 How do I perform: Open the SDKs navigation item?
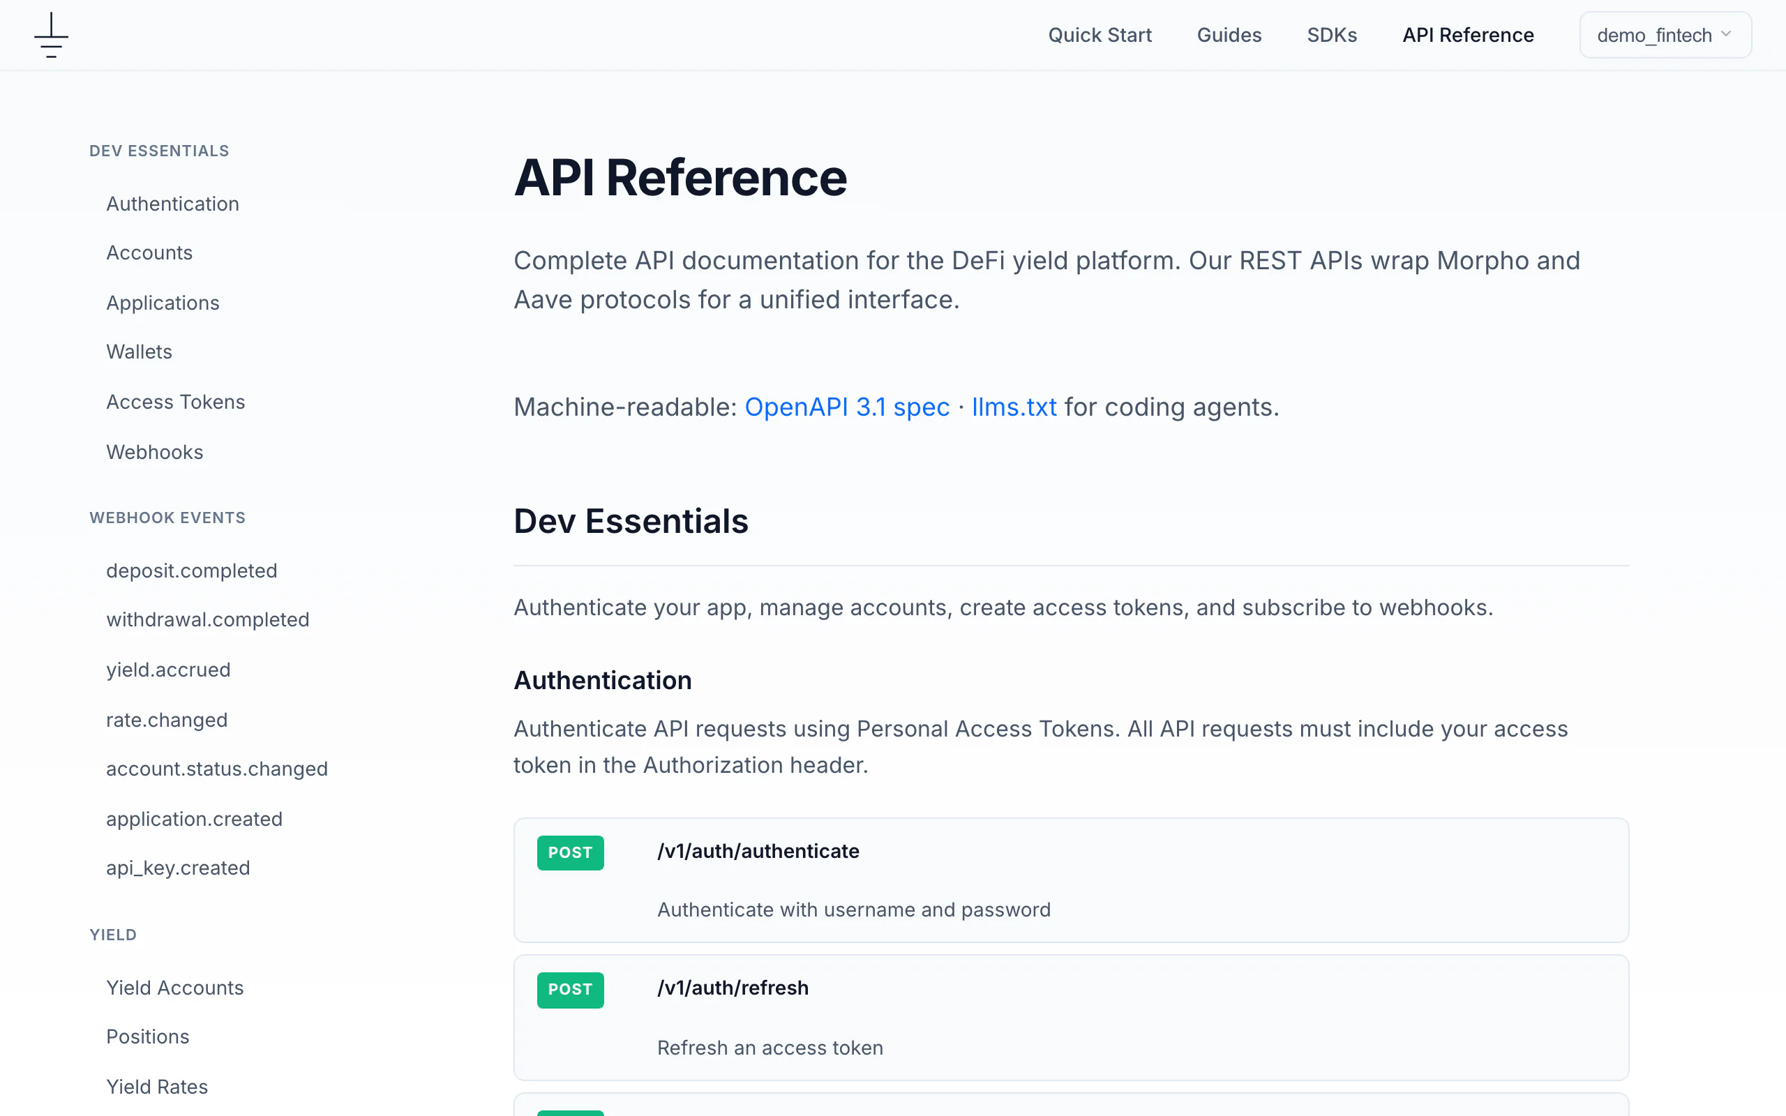(1331, 35)
